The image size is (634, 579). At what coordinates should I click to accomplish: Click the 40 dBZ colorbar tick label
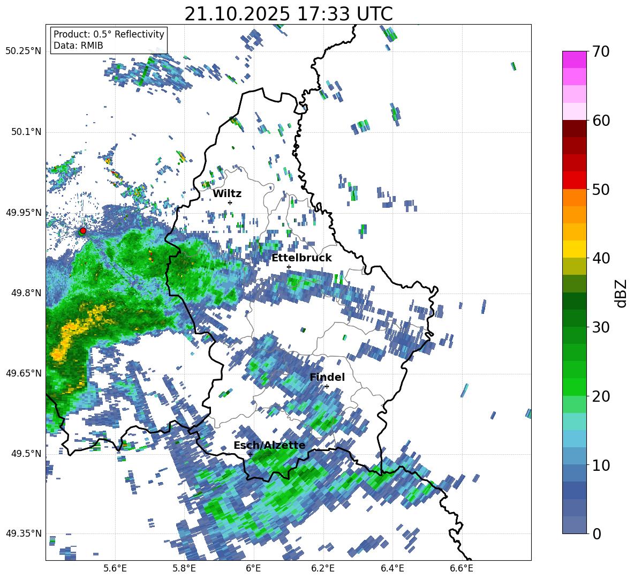click(x=600, y=258)
